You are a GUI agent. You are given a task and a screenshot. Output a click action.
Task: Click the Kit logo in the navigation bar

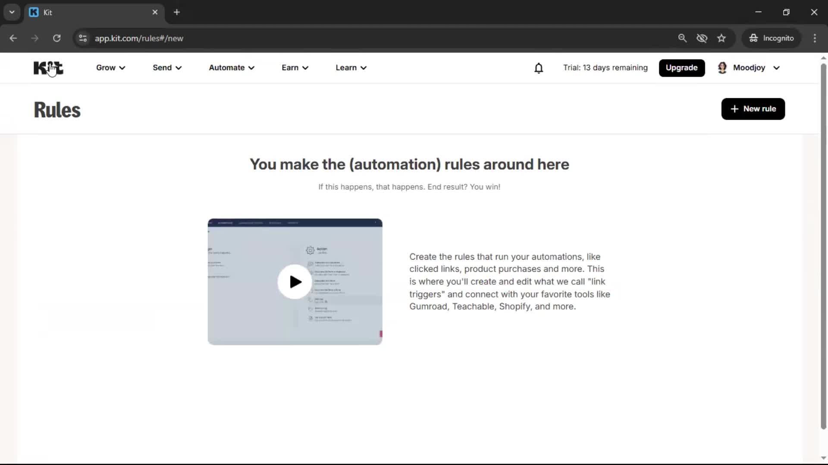[x=47, y=68]
